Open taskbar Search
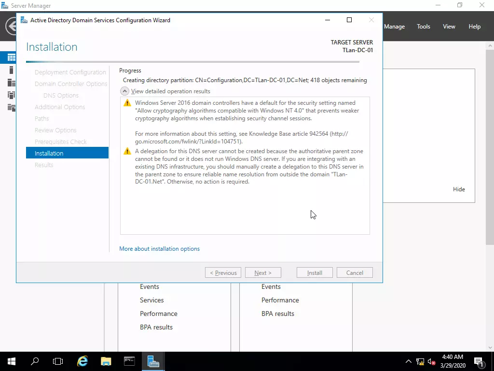 point(35,361)
